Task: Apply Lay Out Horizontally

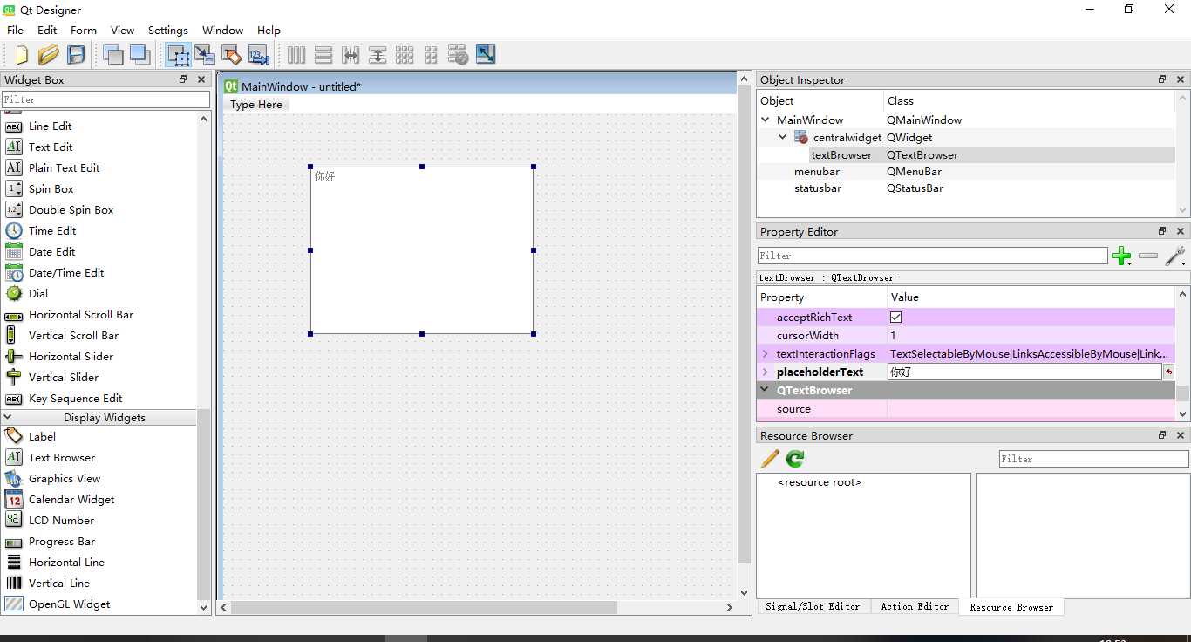Action: click(296, 55)
